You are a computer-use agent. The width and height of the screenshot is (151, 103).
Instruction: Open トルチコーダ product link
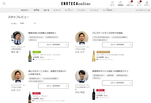101,93
